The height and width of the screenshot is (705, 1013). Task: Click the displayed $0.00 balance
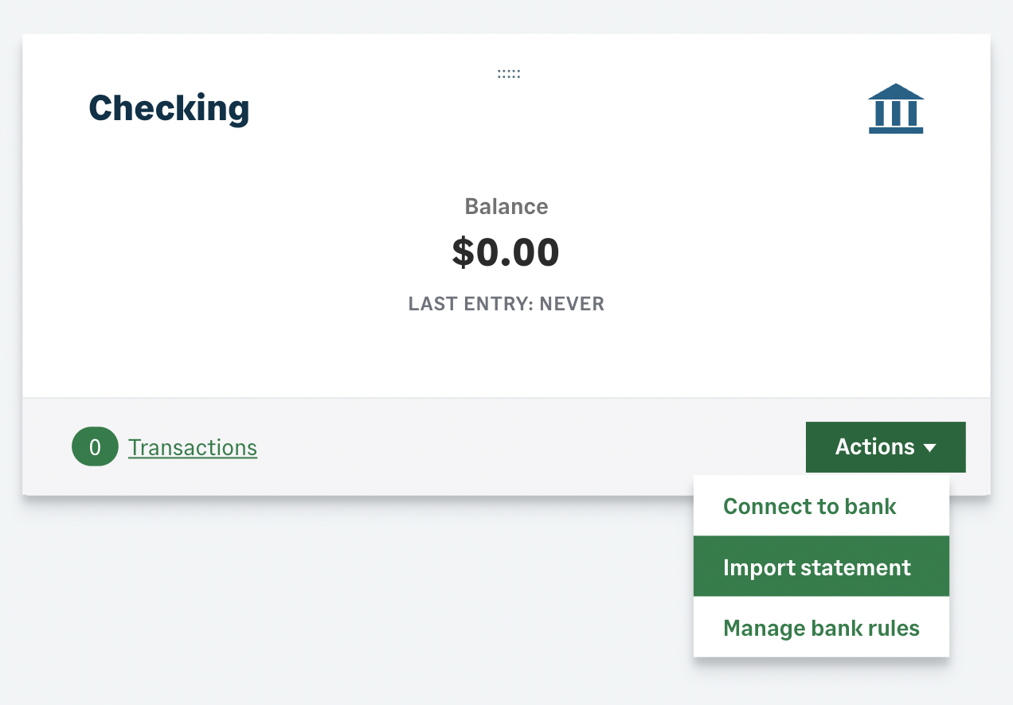pos(506,251)
